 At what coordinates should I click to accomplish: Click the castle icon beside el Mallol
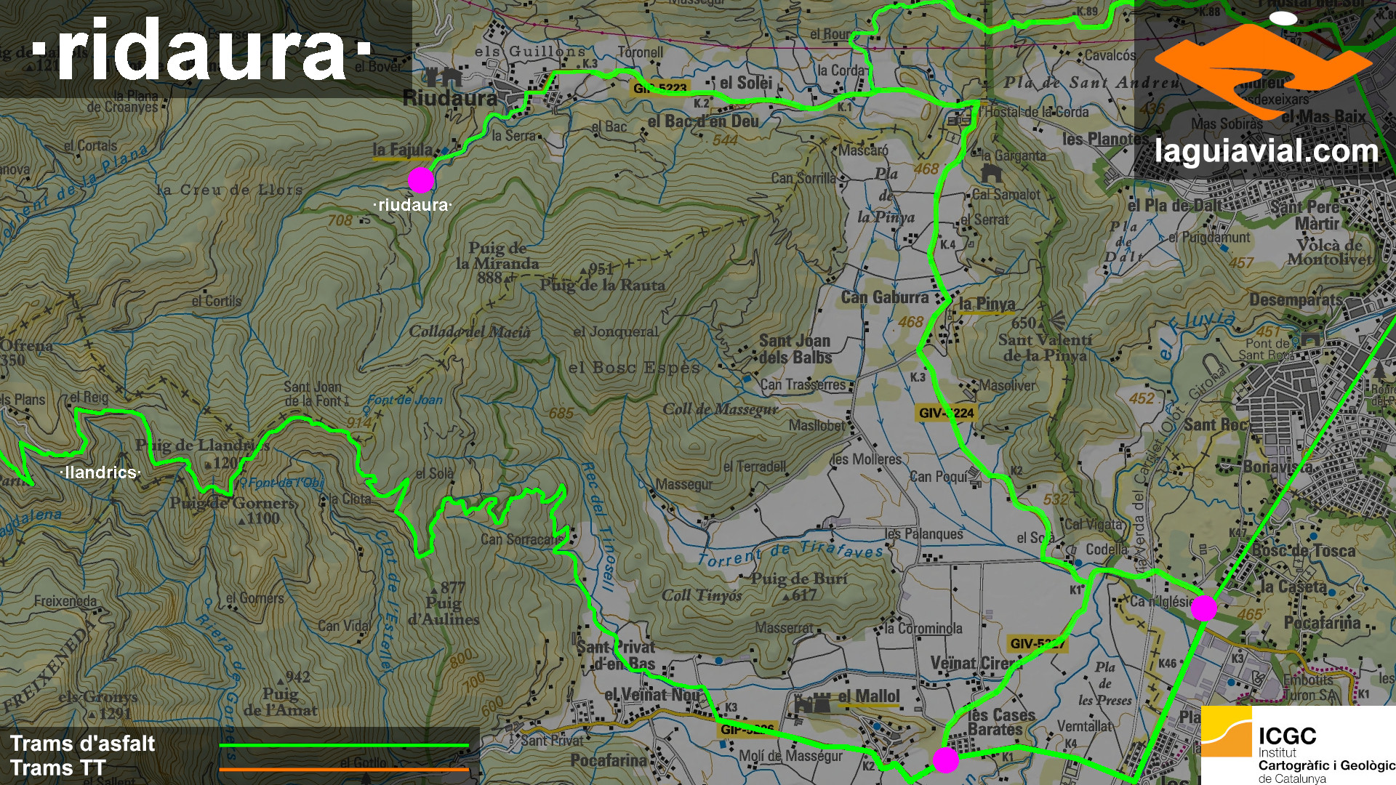[812, 703]
